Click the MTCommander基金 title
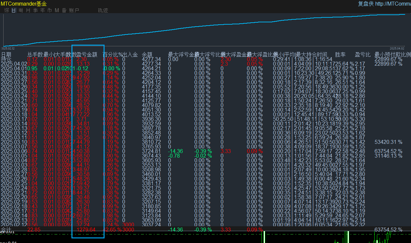The image size is (411, 243). 24,4
